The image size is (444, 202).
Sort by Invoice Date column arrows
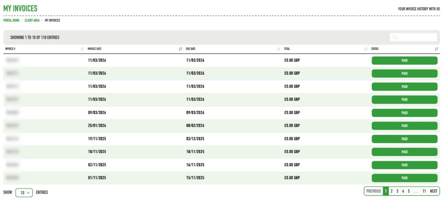[180, 49]
